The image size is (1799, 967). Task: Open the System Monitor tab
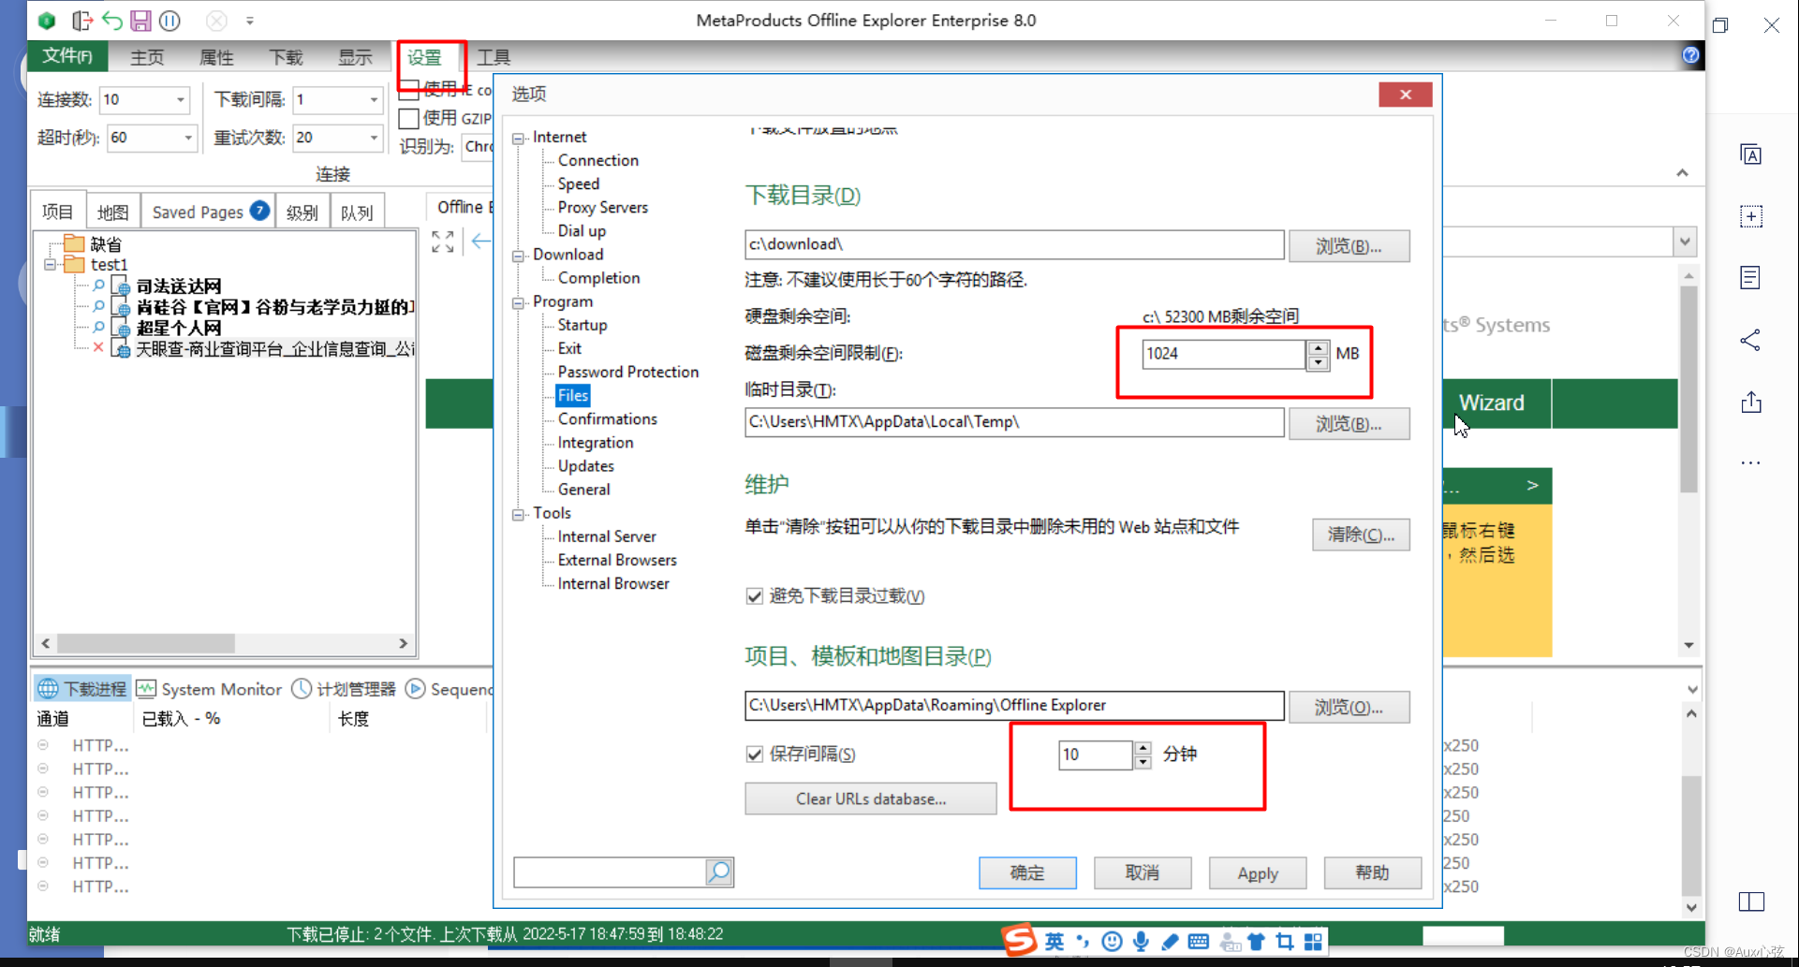[x=209, y=689]
